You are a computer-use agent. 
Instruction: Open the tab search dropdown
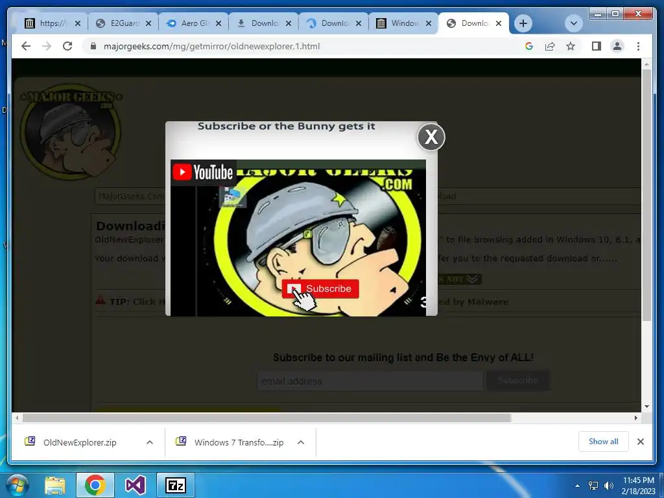coord(574,23)
